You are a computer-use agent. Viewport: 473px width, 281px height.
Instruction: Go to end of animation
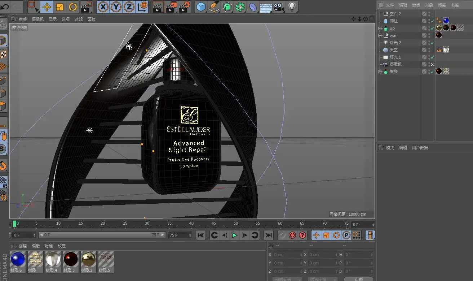(x=269, y=235)
